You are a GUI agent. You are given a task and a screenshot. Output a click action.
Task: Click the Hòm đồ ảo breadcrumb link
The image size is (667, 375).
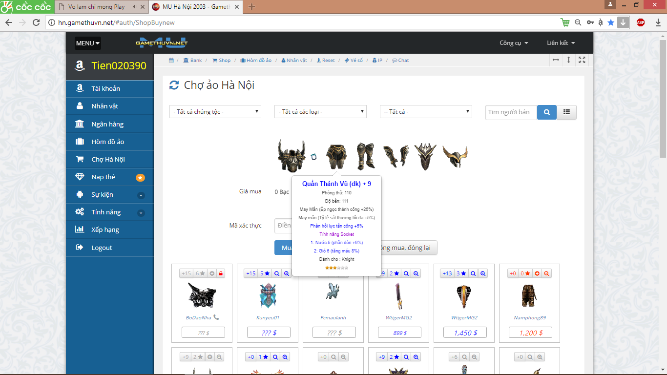[256, 61]
